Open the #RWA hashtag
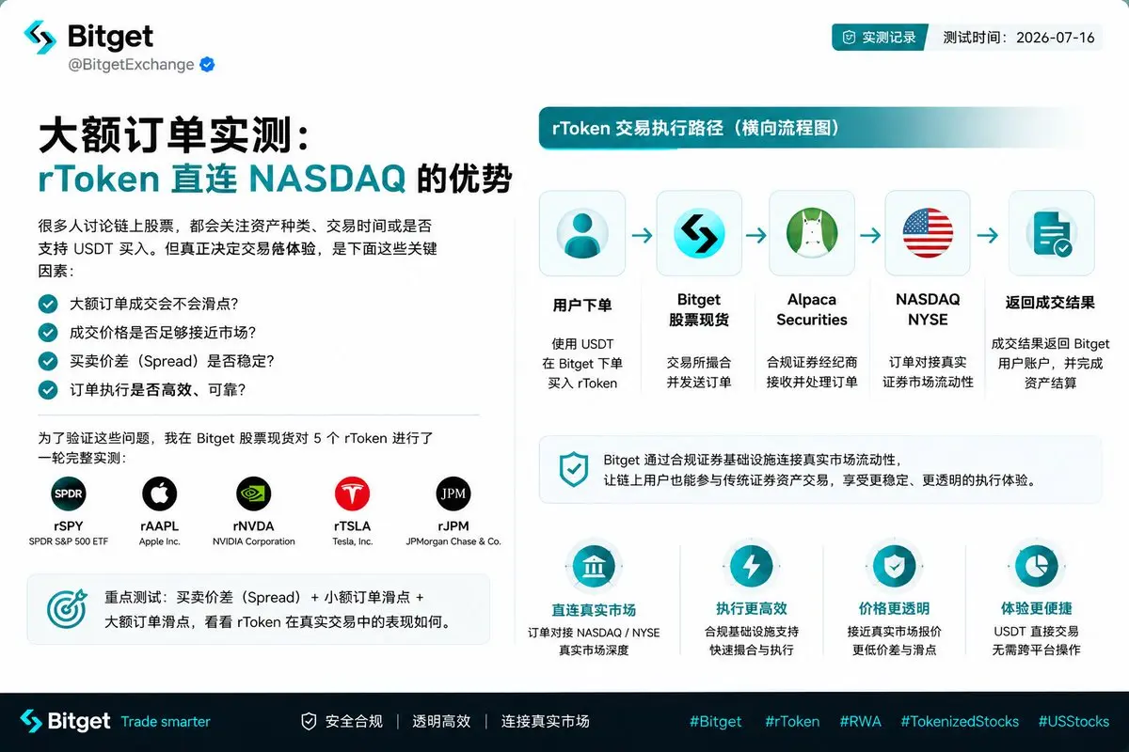Screen dimensions: 1129x752 pyautogui.click(x=860, y=722)
